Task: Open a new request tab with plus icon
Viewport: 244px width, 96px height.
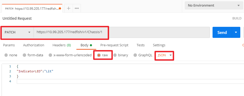Action: click(x=69, y=8)
